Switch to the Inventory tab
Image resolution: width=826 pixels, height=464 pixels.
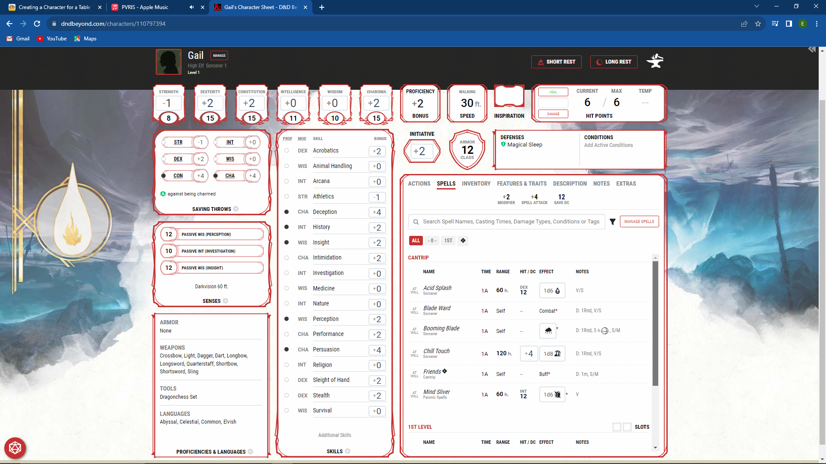[476, 183]
